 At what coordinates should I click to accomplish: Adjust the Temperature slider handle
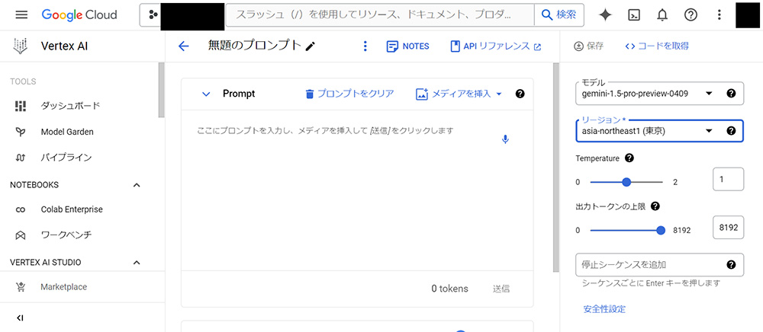tap(626, 182)
